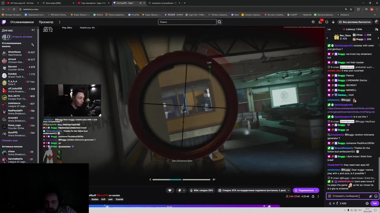This screenshot has width=380, height=213.
Task: Open the Twitch home logo
Action: point(4,22)
